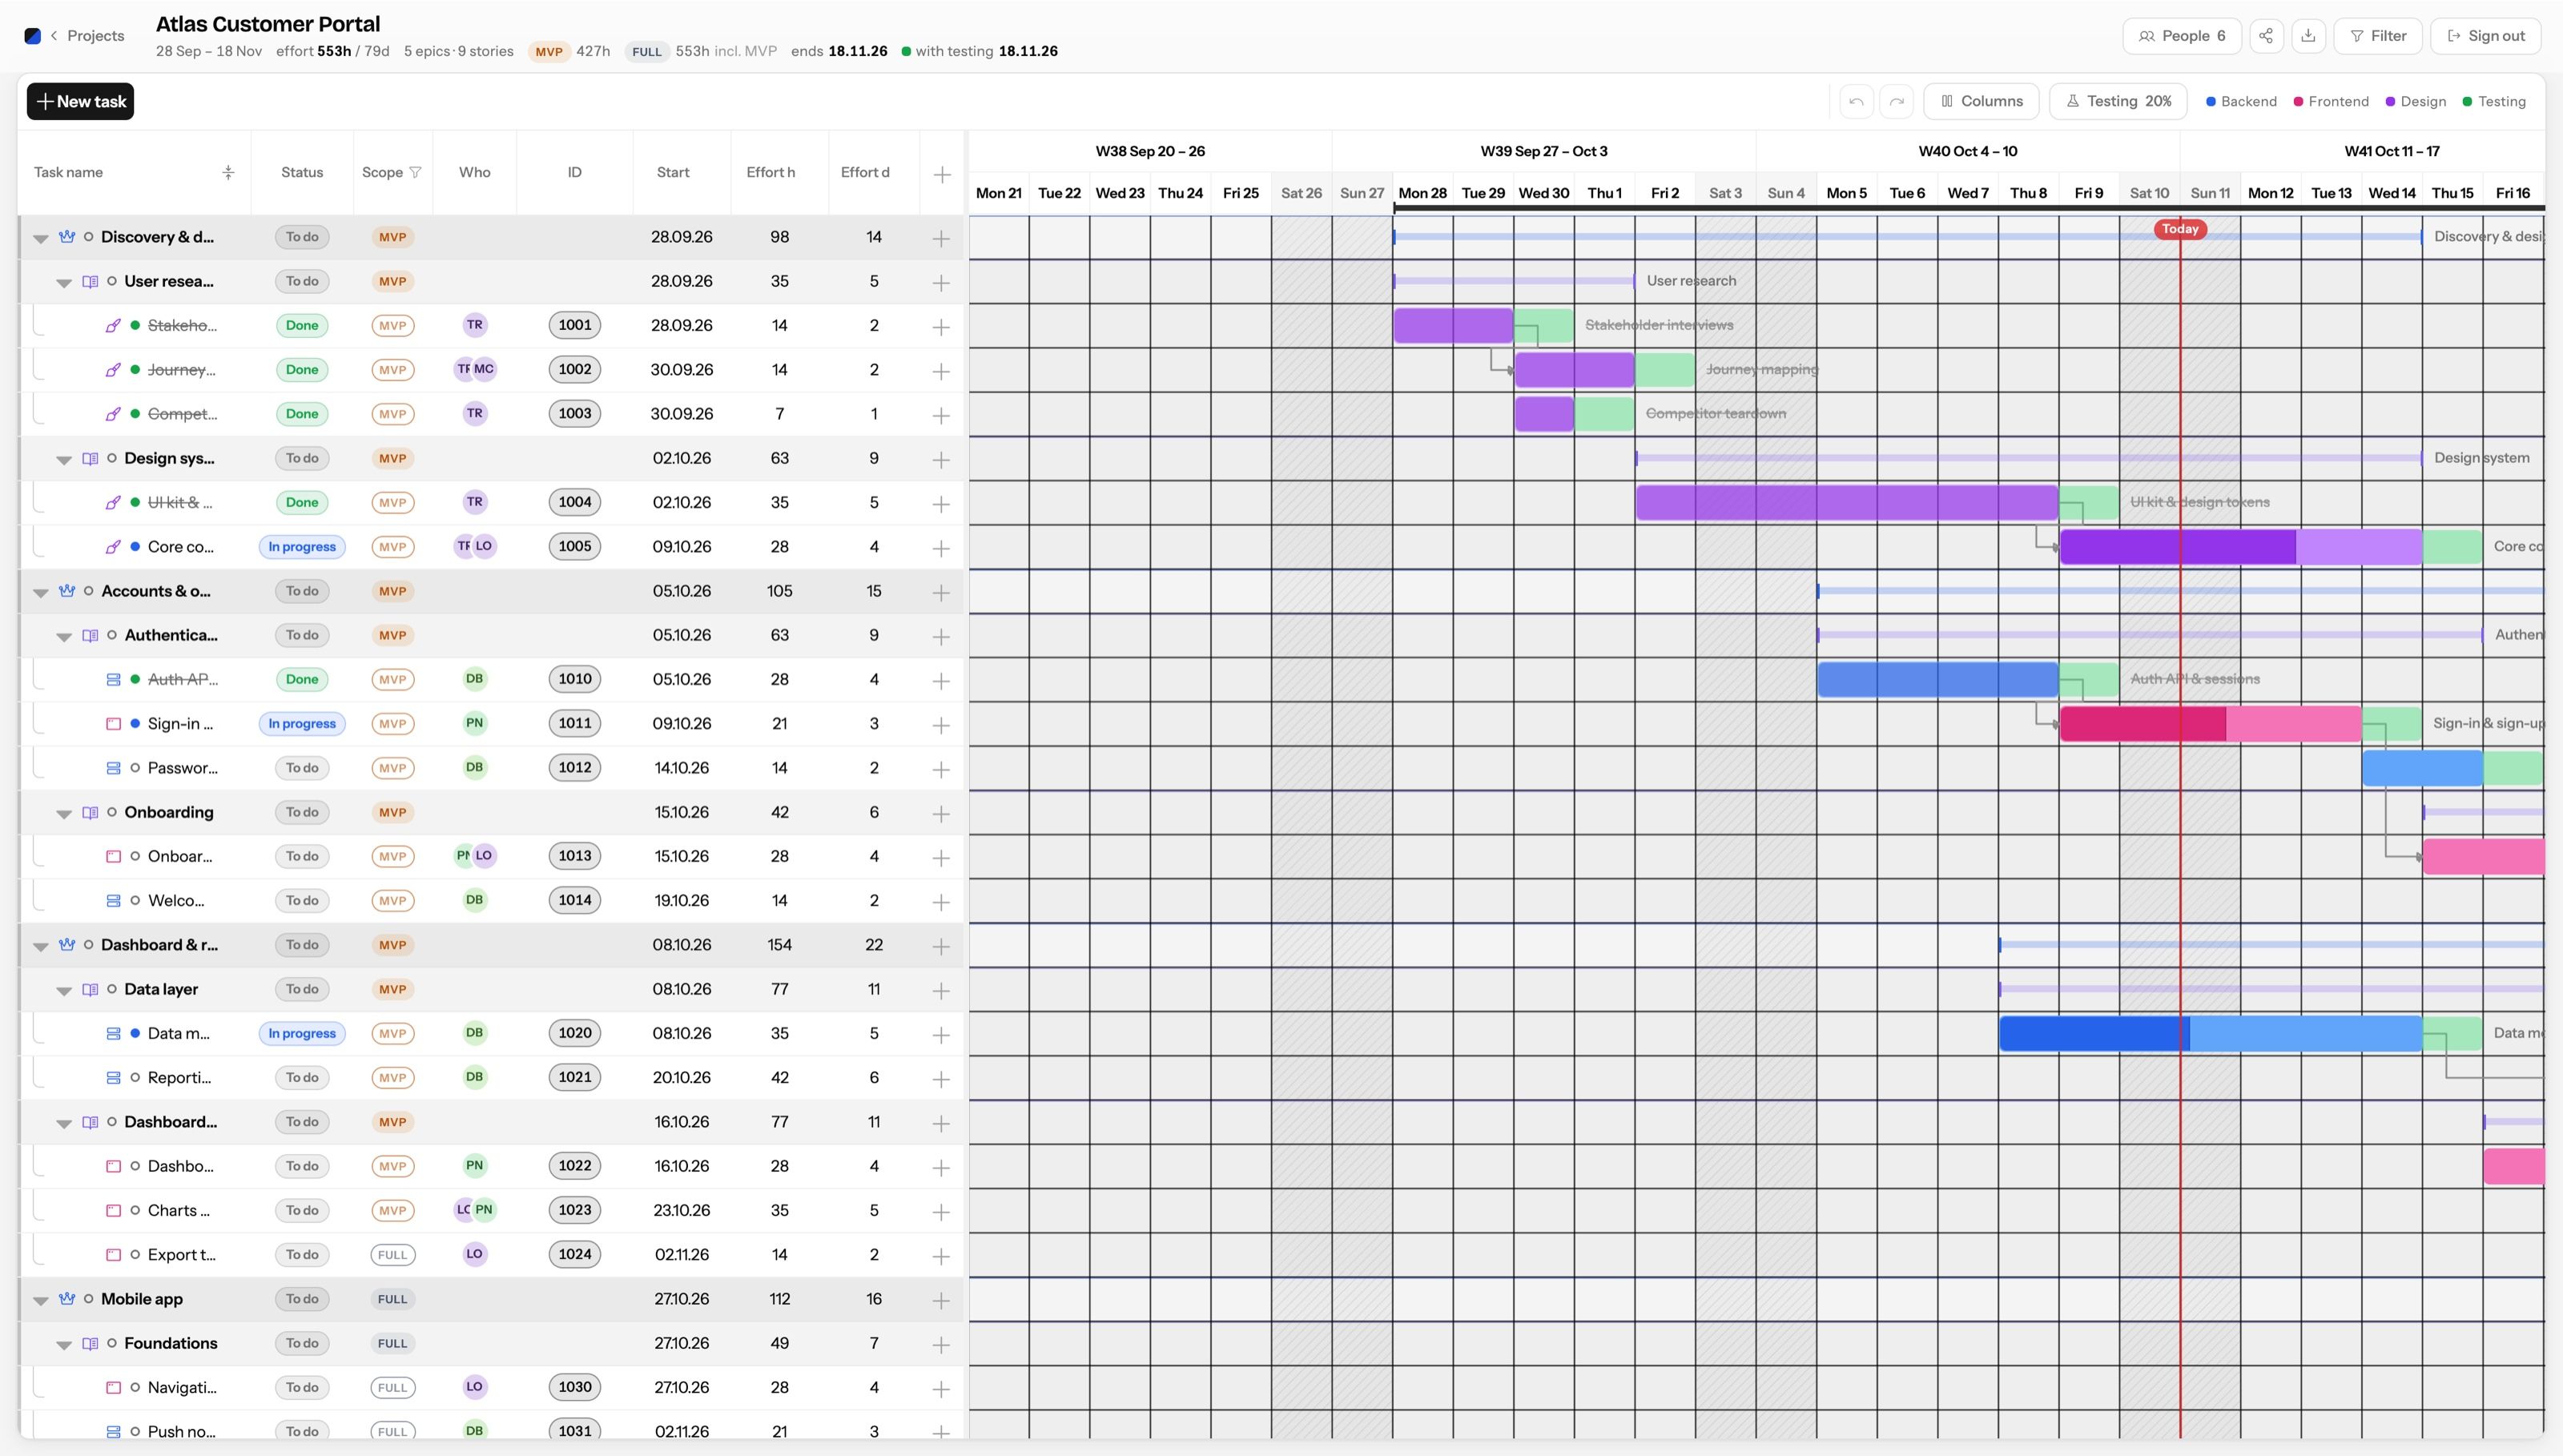Click the collapse-all icon beside Task name
The width and height of the screenshot is (2563, 1456).
click(228, 172)
